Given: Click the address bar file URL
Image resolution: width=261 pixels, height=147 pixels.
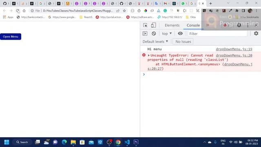Looking at the screenshot, I should tap(78, 11).
